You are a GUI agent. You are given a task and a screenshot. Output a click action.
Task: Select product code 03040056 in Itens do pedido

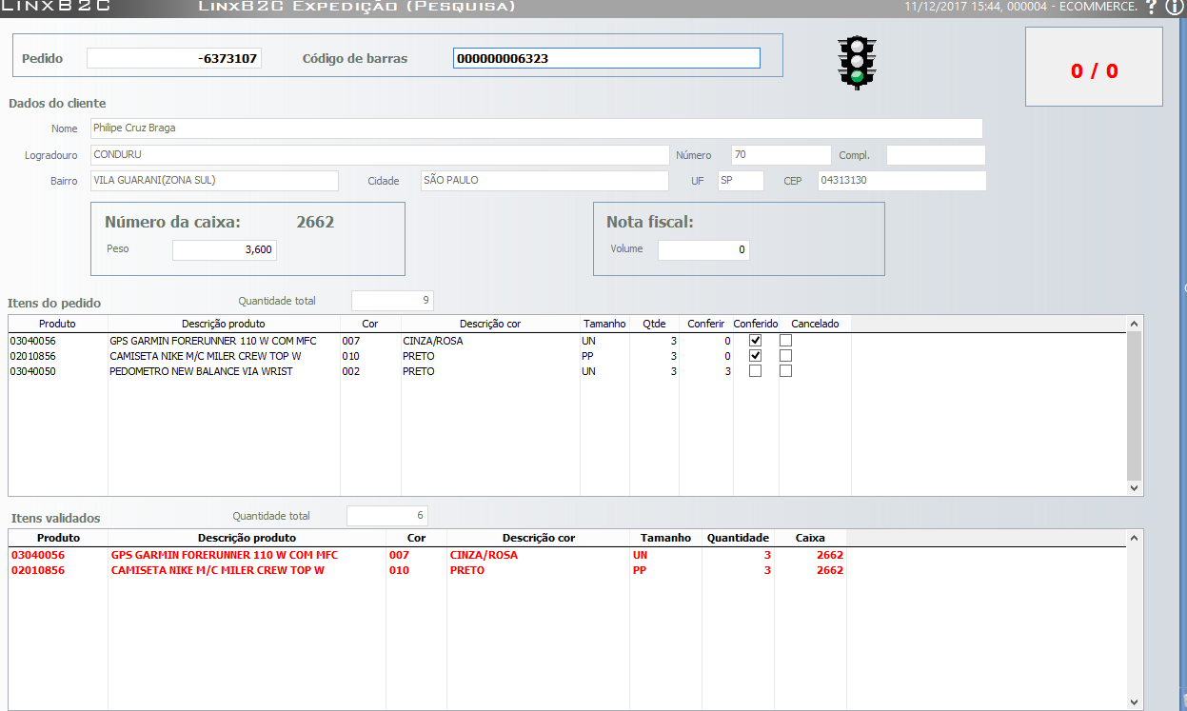(x=33, y=341)
